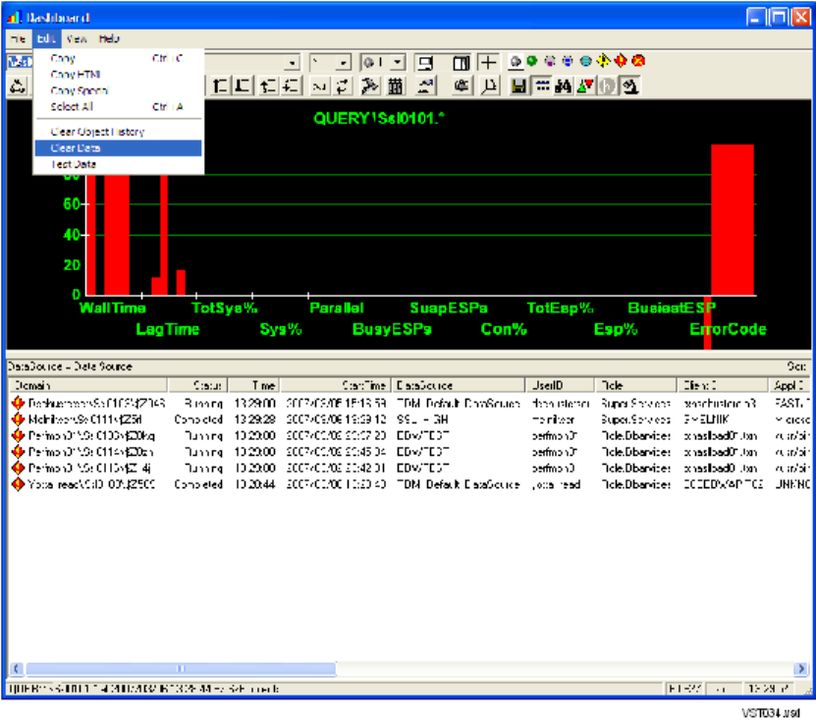Expand the second small toolbar dropdown
The height and width of the screenshot is (725, 816).
coord(343,63)
